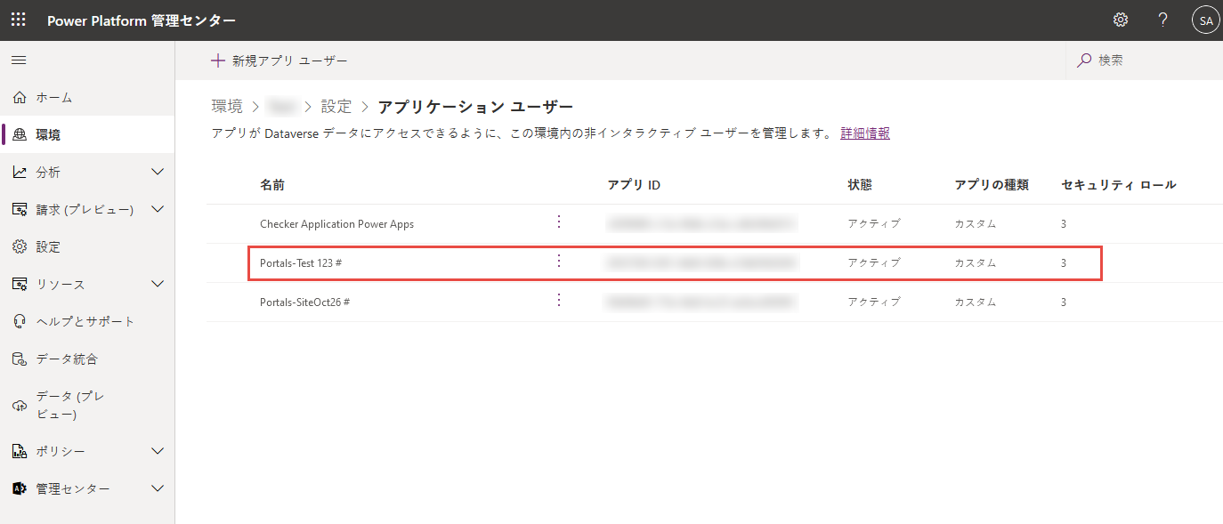This screenshot has height=524, width=1223.
Task: Click the データ統合 sidebar icon
Action: pyautogui.click(x=20, y=359)
